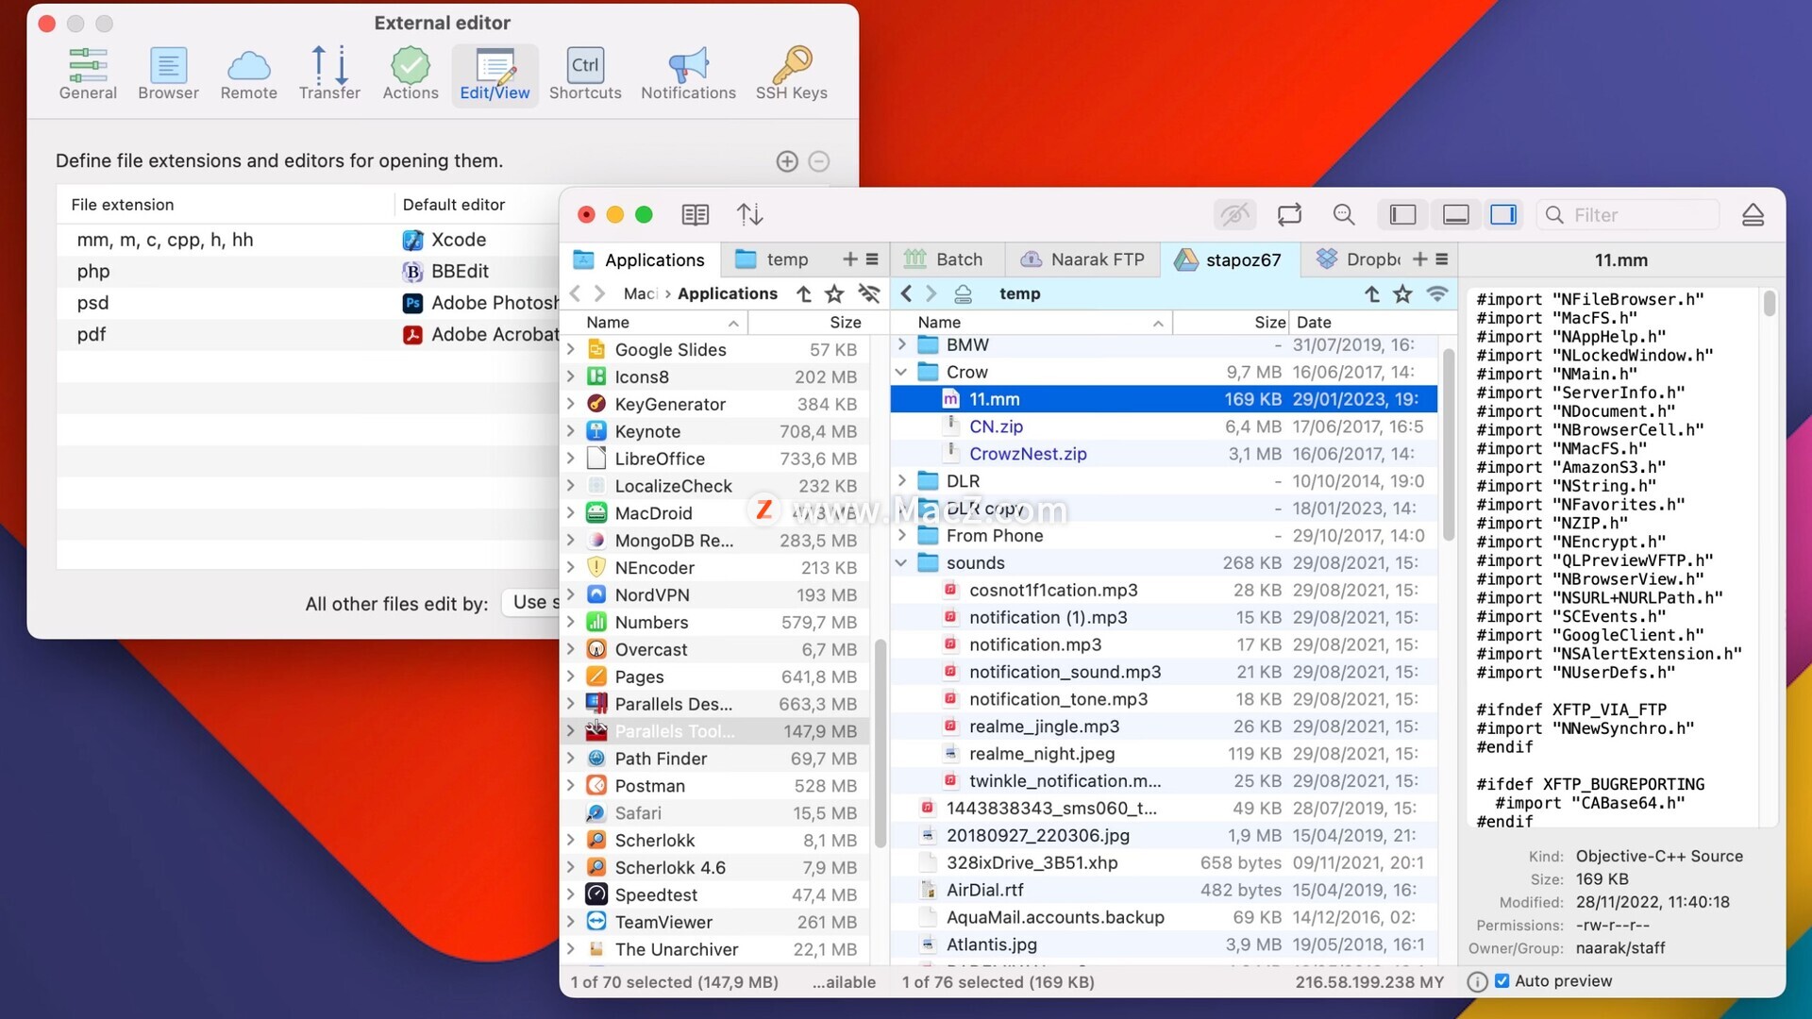
Task: Switch to Batch tab
Action: [945, 259]
